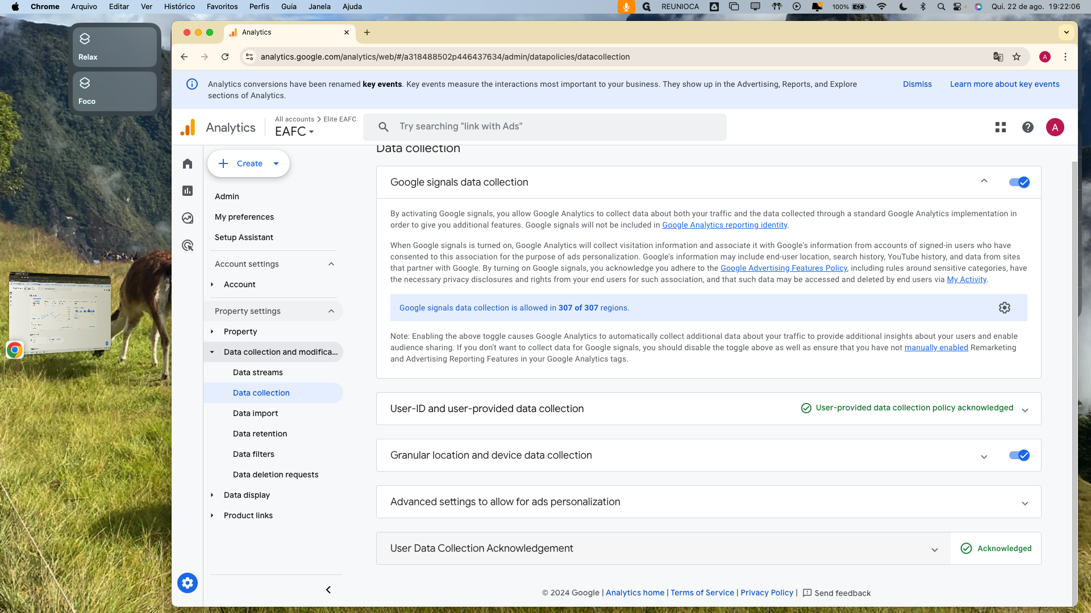Viewport: 1091px width, 613px height.
Task: Collapse the Property settings group
Action: 331,311
